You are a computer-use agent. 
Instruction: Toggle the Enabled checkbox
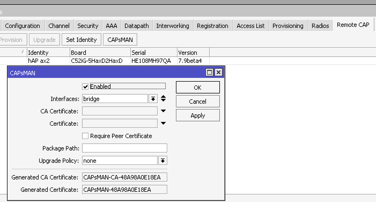tap(85, 86)
